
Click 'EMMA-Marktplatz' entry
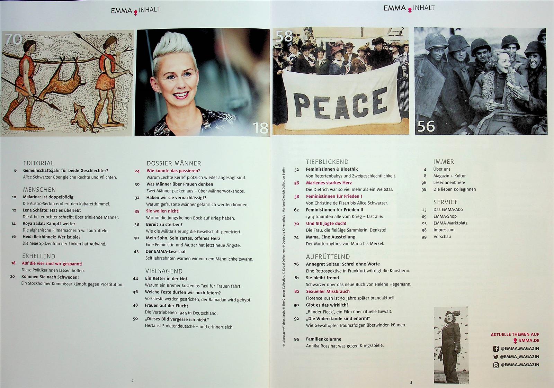450,223
